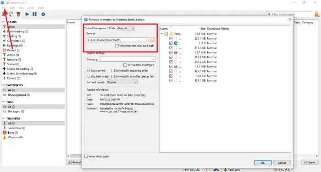Open the Help menu
321x172 pixels.
tap(41, 8)
